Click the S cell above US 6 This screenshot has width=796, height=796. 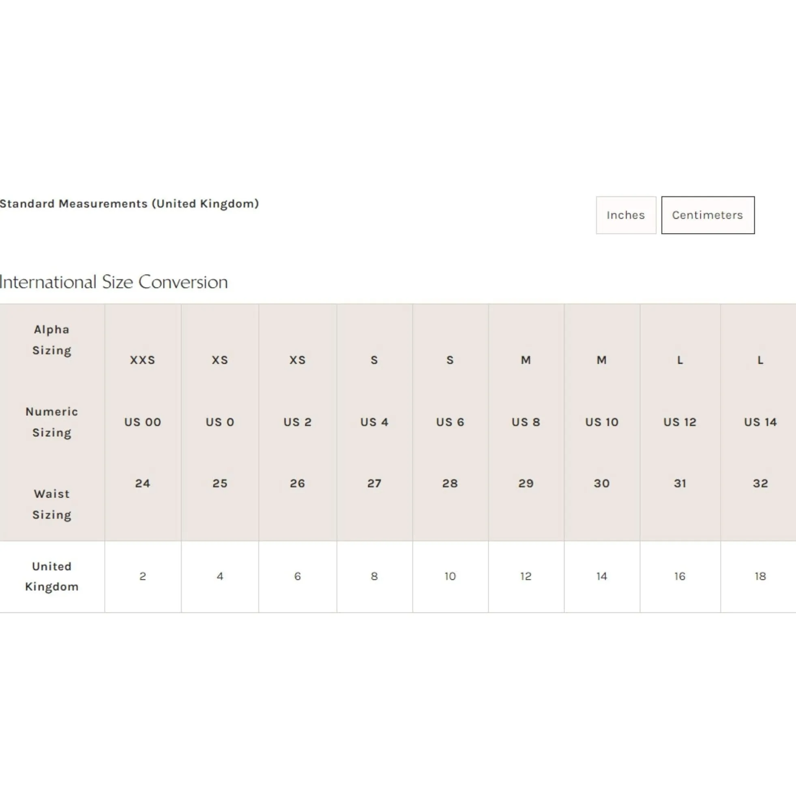pyautogui.click(x=450, y=360)
